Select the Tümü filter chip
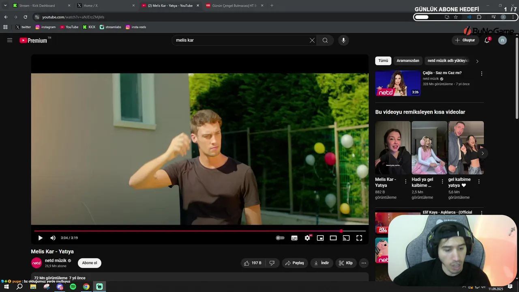Viewport: 519px width, 292px height. coord(383,61)
